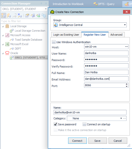The height and width of the screenshot is (149, 132).
Task: Select the DEPT connection in the tree
Action: click(18, 49)
